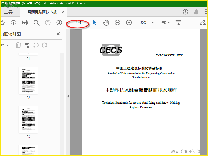The height and width of the screenshot is (156, 208).
Task: Close the 雪沥青路面技术规... document tab
Action: [x=63, y=12]
